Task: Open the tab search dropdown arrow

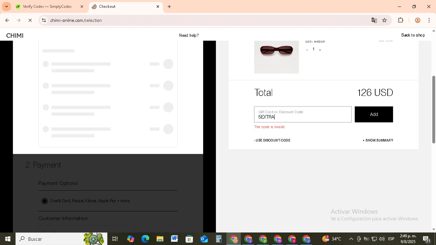Action: coord(6,6)
